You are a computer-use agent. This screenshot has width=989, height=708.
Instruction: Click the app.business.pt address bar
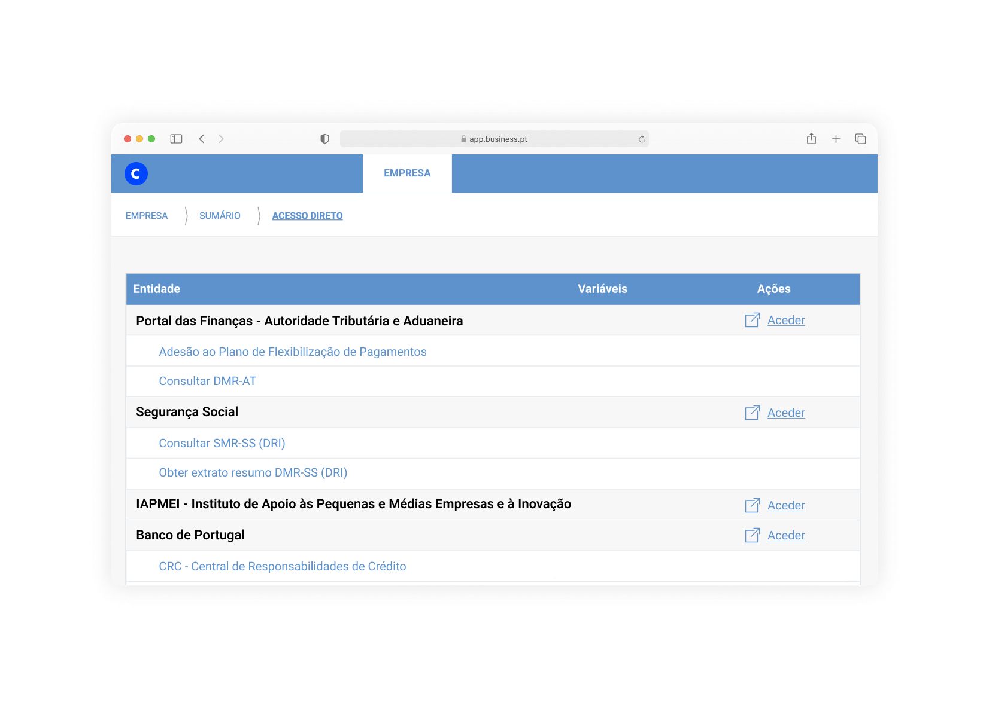(x=494, y=139)
